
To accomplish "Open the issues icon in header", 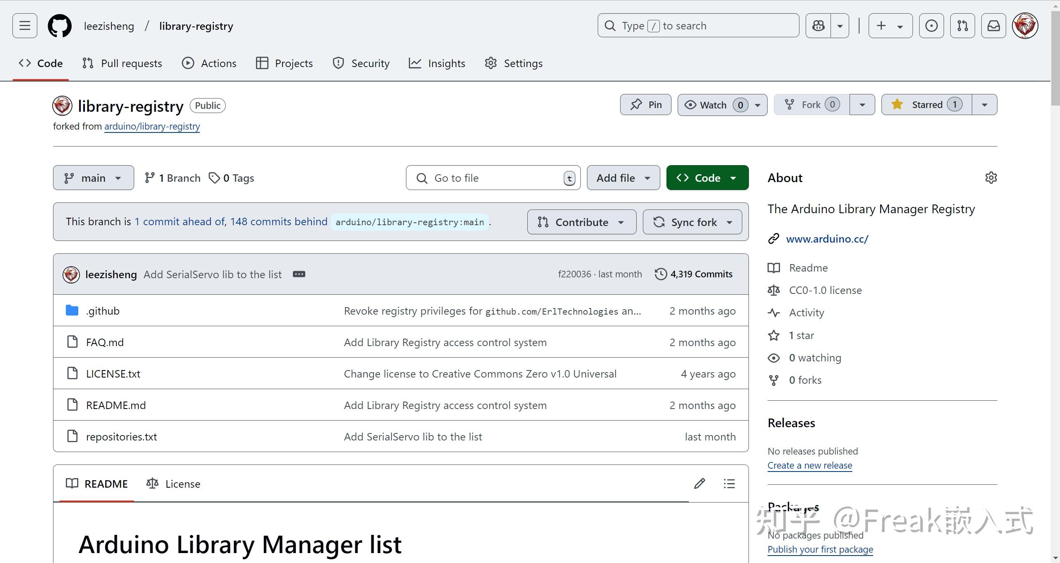I will [x=931, y=26].
